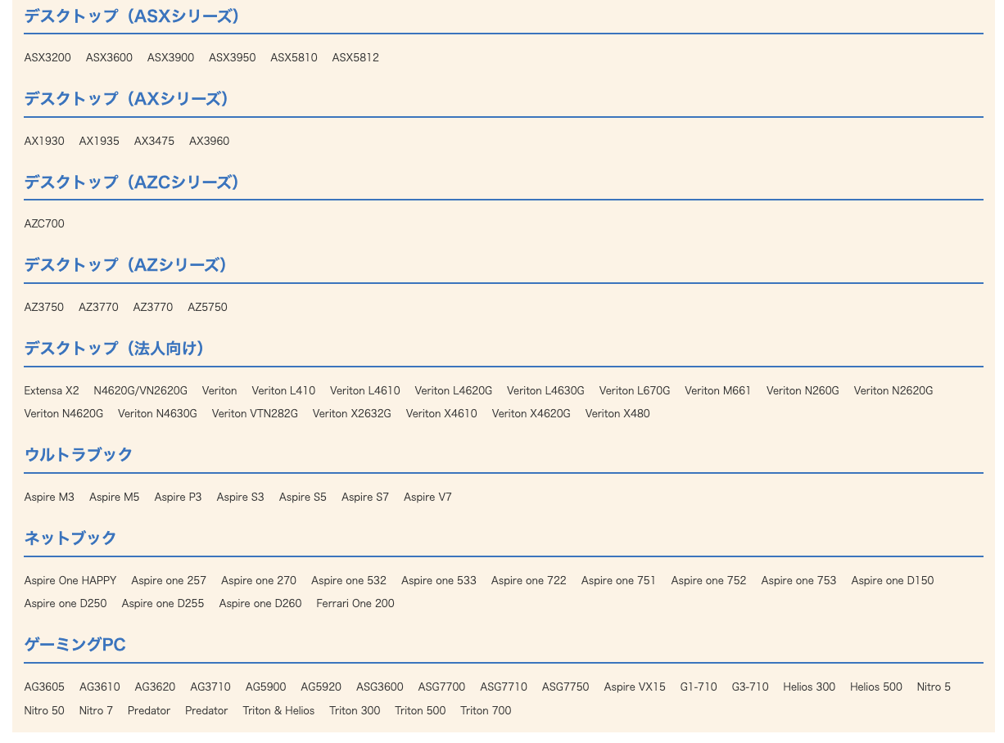Viewport: 1004px width, 743px height.
Task: Open the Veriton M661 link
Action: point(718,390)
